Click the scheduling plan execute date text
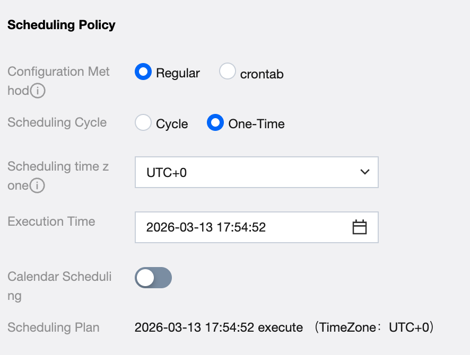Screen dimensions: 470x355 tap(219, 327)
